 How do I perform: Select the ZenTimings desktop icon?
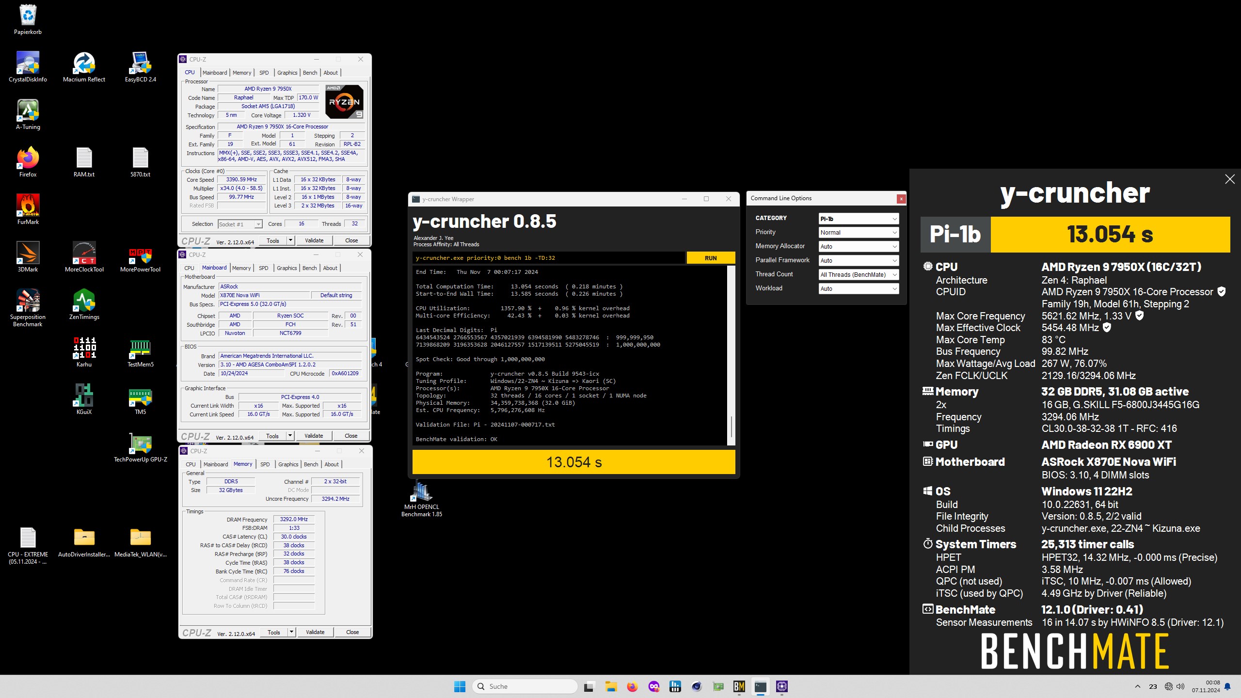pyautogui.click(x=84, y=304)
